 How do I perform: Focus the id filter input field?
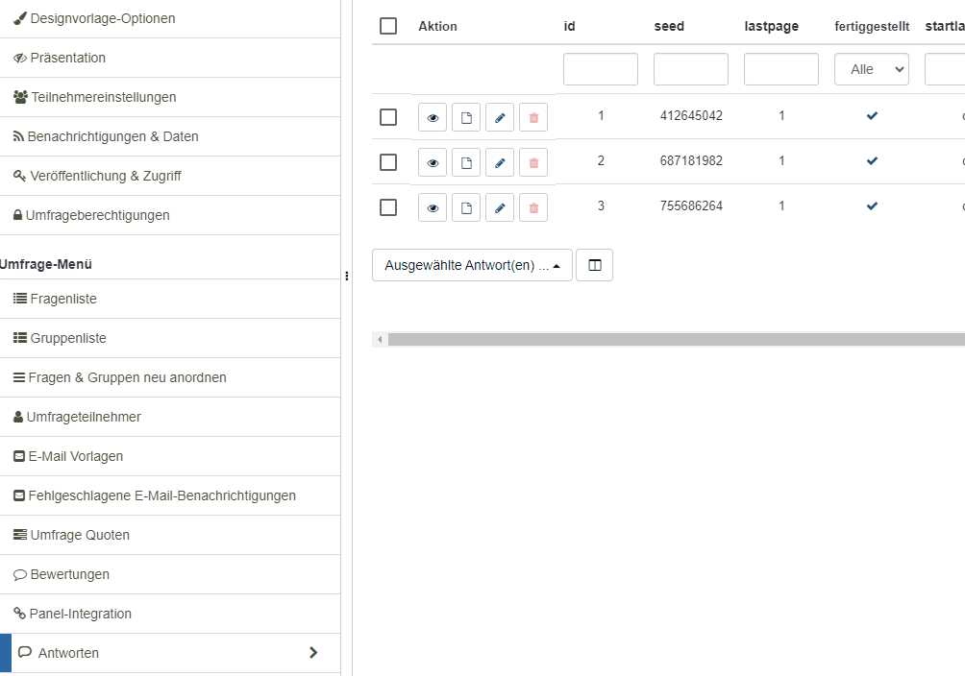pos(600,69)
